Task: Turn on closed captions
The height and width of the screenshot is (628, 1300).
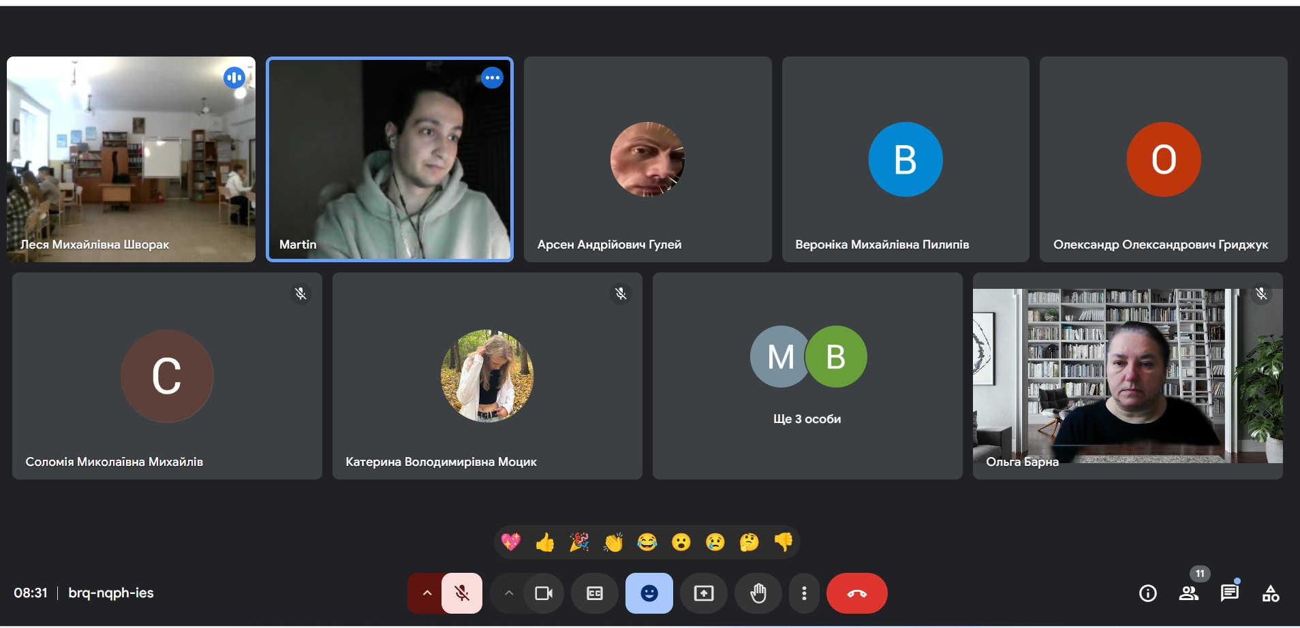Action: coord(594,593)
